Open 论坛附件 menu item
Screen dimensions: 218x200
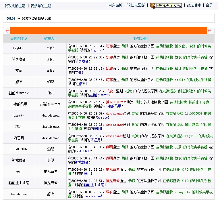coord(194,5)
